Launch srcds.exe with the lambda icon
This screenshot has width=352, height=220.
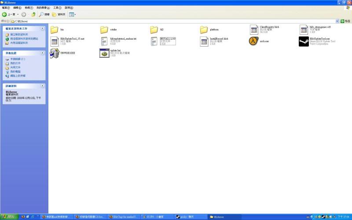(253, 41)
